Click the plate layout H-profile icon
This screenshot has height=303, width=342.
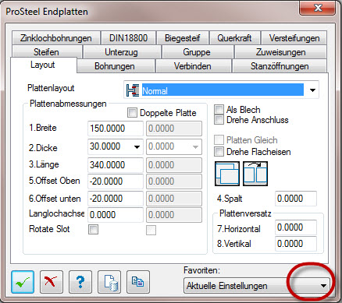[133, 90]
